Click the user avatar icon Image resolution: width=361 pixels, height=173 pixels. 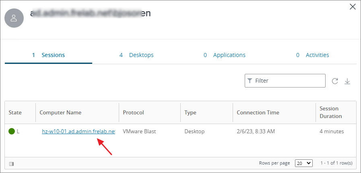pos(14,18)
